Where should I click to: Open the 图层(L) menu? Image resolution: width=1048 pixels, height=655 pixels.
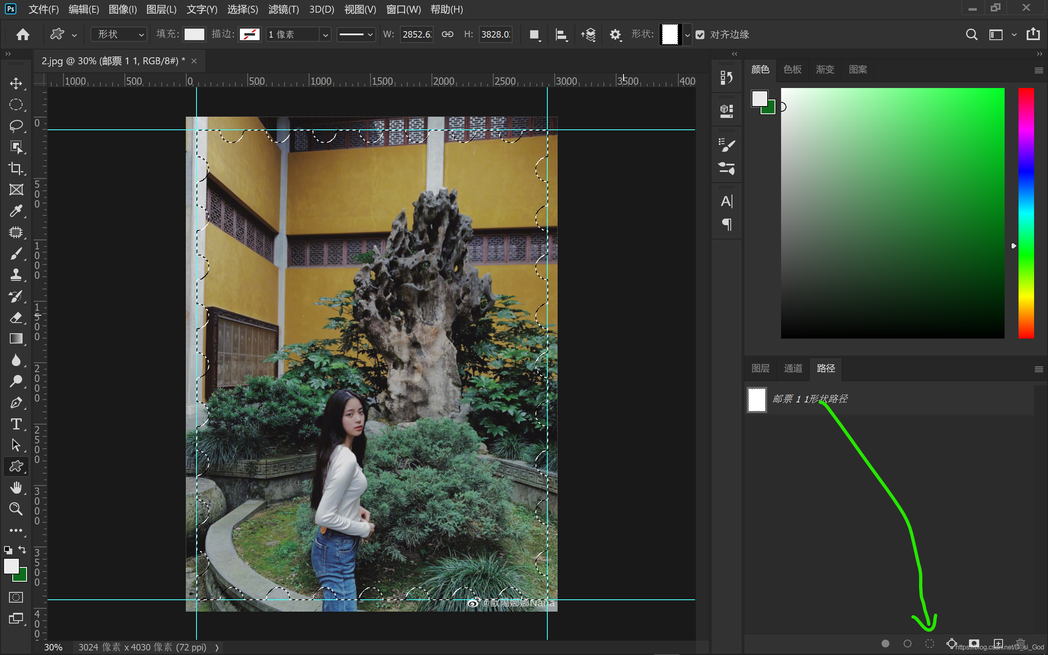[161, 9]
